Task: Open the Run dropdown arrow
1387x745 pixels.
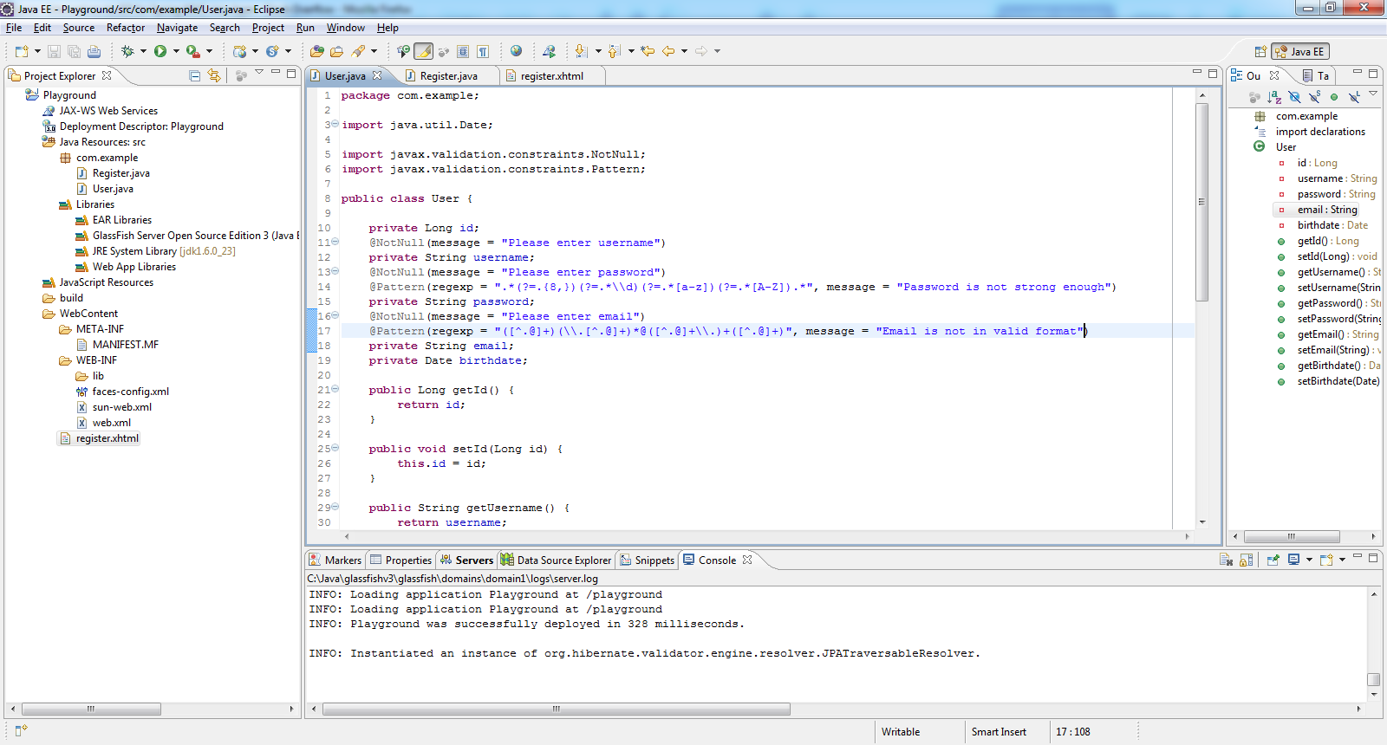Action: 176,51
